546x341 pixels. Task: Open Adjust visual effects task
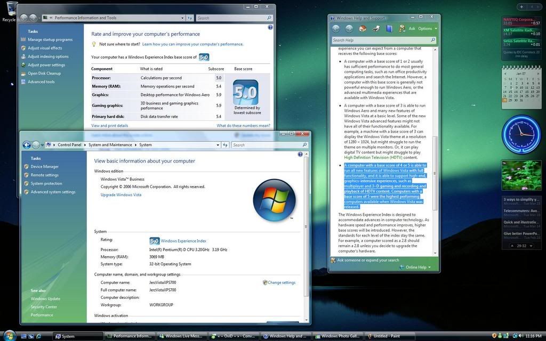[x=45, y=48]
